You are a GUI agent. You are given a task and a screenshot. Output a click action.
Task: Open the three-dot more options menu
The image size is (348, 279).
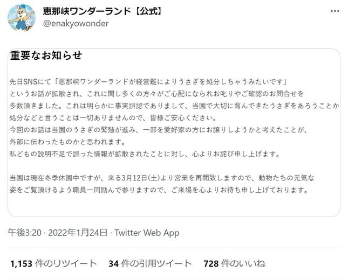coord(335,11)
